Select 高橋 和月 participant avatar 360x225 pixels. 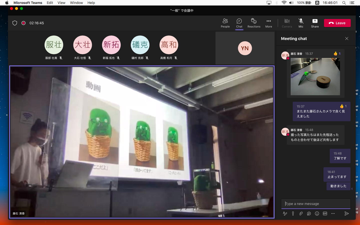coord(169,45)
